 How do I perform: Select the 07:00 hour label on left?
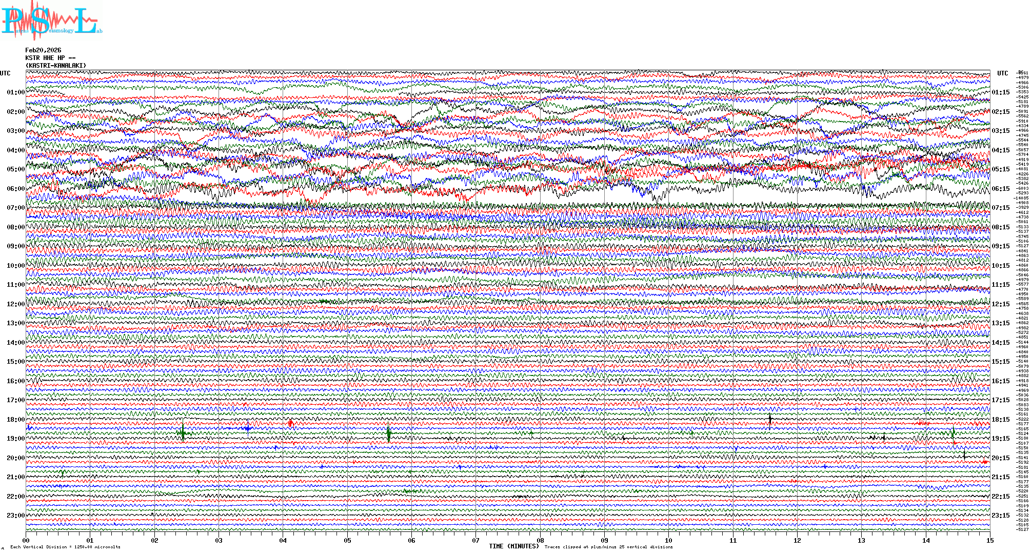tap(15, 208)
